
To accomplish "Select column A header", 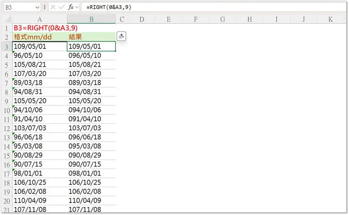I will [40, 19].
